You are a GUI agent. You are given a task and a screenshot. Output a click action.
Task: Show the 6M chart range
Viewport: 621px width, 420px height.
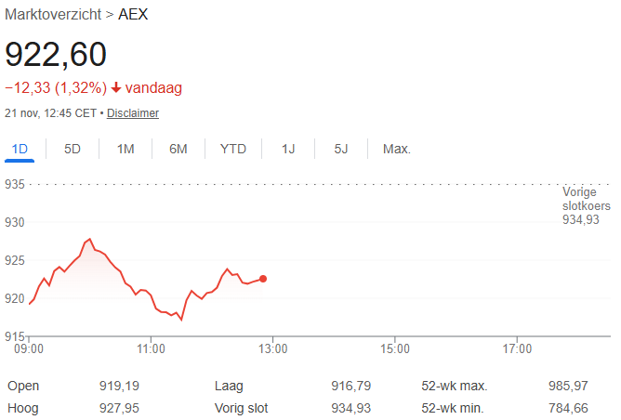[178, 149]
